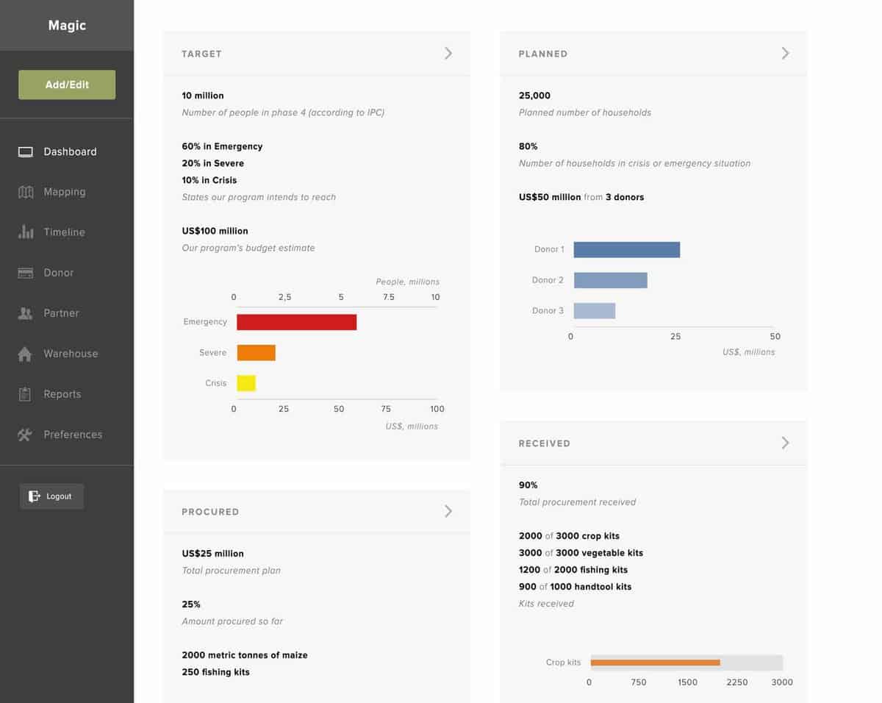Click the 'Our program's budget estimate' caption
882x703 pixels.
click(248, 248)
